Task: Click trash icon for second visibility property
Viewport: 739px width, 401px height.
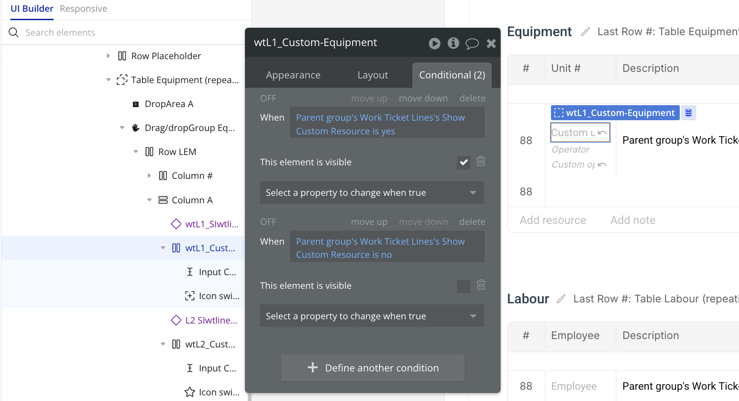Action: (x=481, y=285)
